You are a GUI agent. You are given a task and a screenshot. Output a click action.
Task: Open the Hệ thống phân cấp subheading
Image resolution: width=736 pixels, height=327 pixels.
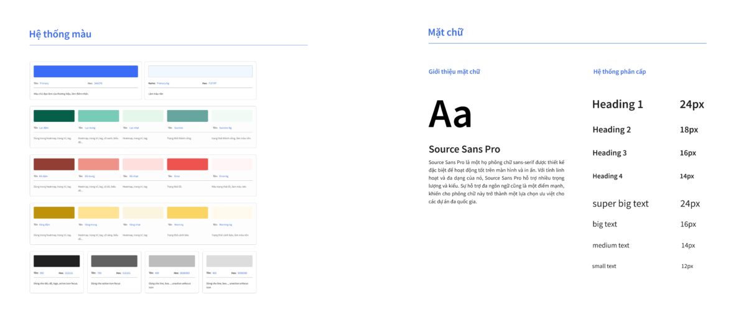[x=620, y=71]
